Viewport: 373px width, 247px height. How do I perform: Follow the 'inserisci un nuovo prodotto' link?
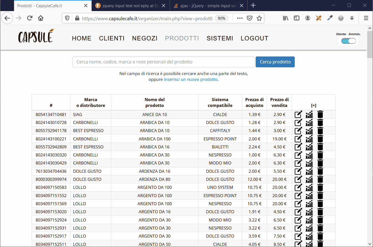pos(191,79)
